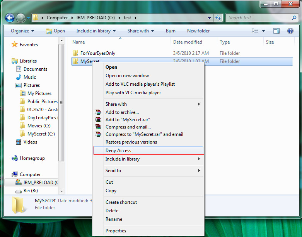Click the Search test input field
The width and height of the screenshot is (302, 237).
pyautogui.click(x=259, y=18)
